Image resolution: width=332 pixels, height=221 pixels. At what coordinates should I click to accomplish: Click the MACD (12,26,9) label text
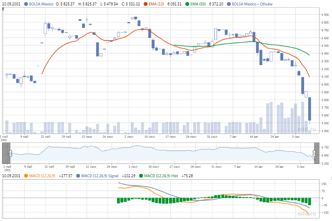tap(42, 176)
